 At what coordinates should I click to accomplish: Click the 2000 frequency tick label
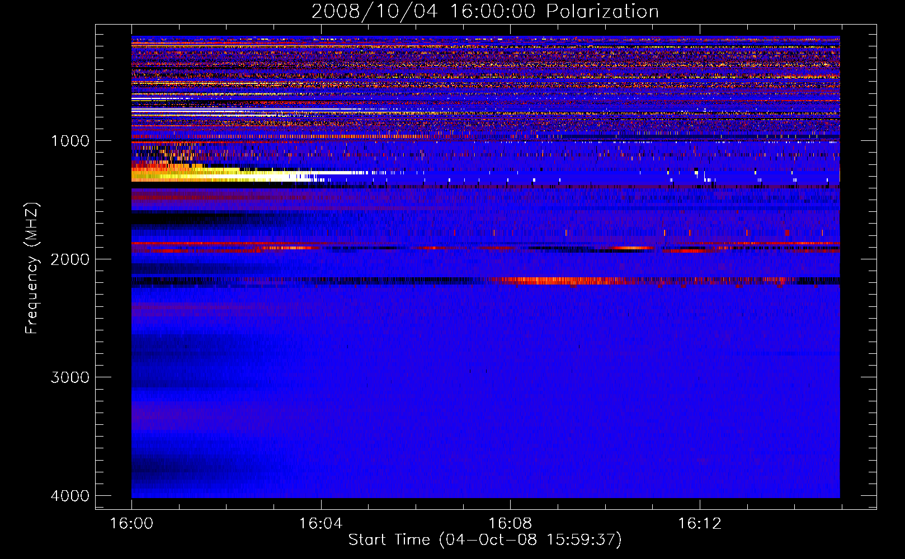click(70, 259)
